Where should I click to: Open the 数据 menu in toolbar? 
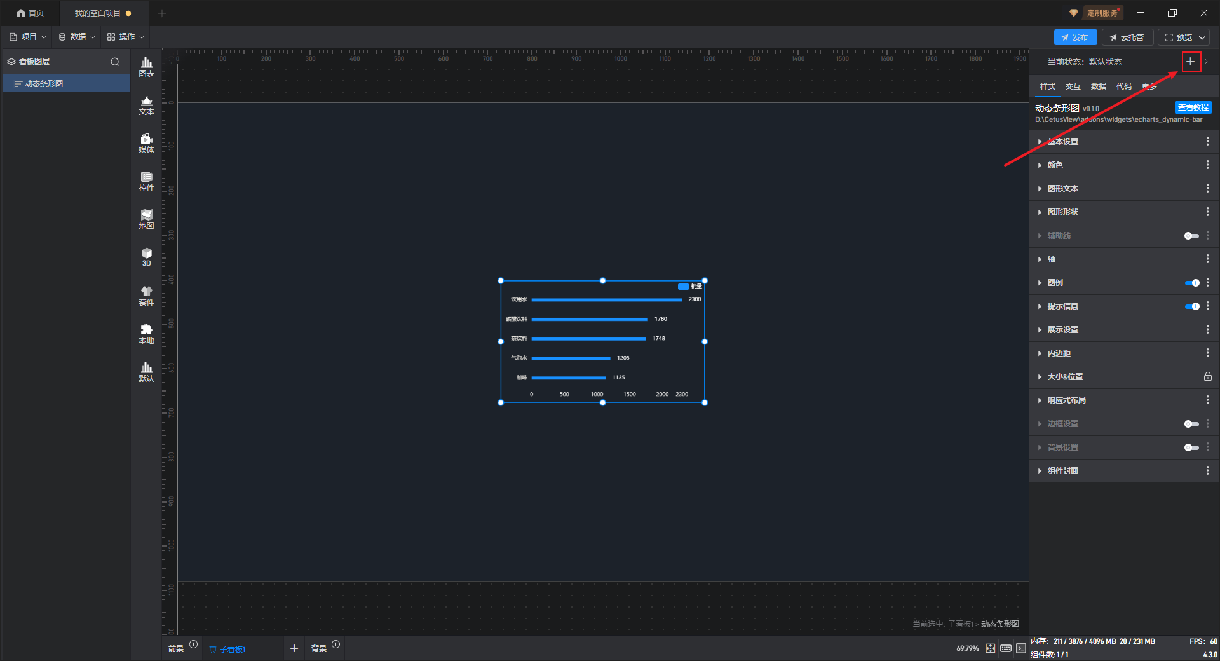[77, 37]
